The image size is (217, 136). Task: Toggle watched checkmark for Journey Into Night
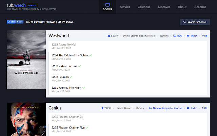click(x=84, y=88)
